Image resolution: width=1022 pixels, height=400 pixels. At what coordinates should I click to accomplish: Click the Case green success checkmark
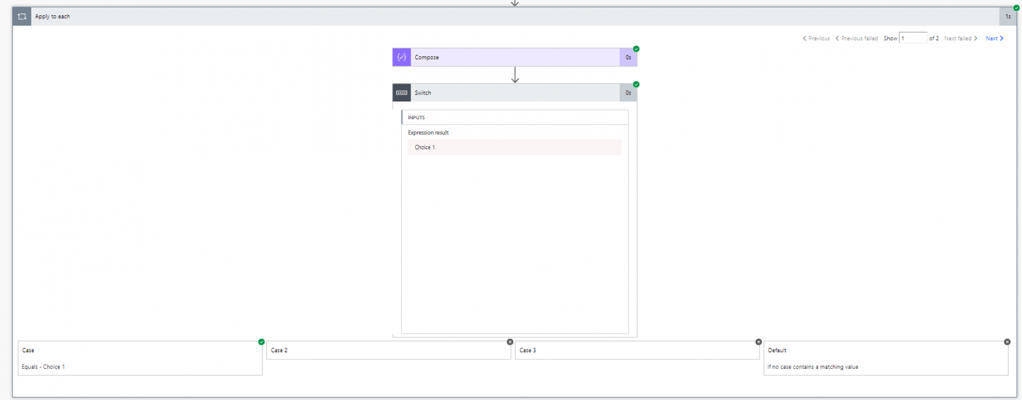[261, 342]
